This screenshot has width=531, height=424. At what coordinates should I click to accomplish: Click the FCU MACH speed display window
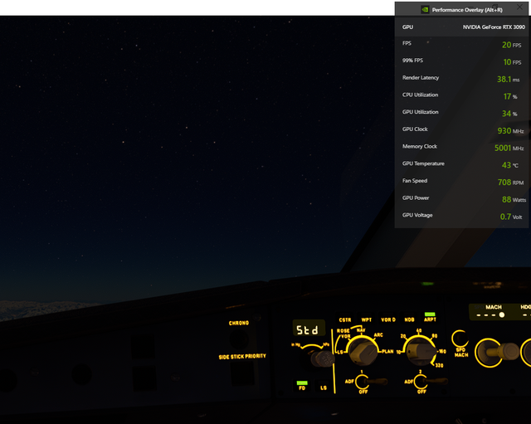(491, 312)
